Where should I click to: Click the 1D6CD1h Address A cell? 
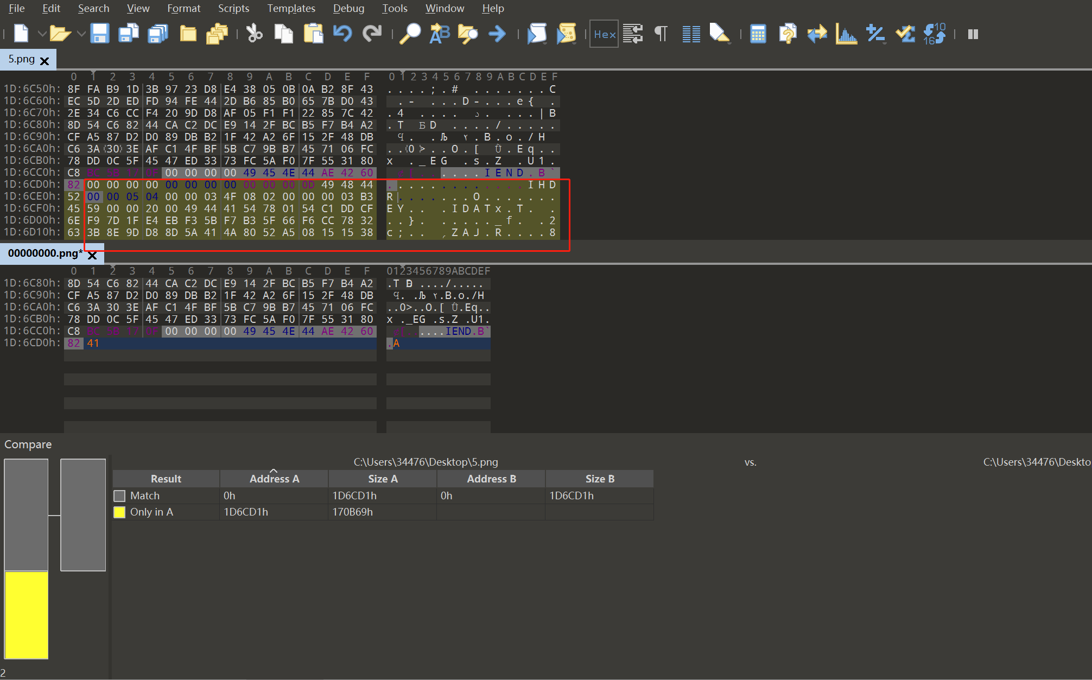point(246,512)
